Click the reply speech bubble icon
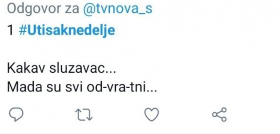The width and height of the screenshot is (280, 134). (16, 115)
